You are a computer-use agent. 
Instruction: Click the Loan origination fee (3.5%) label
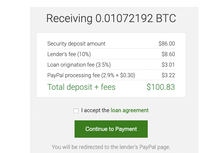click(79, 65)
